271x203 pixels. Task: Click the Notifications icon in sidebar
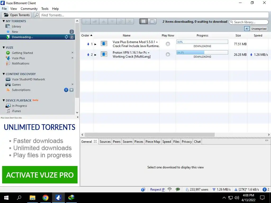click(8, 63)
